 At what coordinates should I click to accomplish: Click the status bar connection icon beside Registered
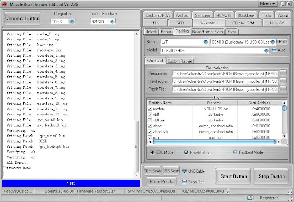point(250,198)
